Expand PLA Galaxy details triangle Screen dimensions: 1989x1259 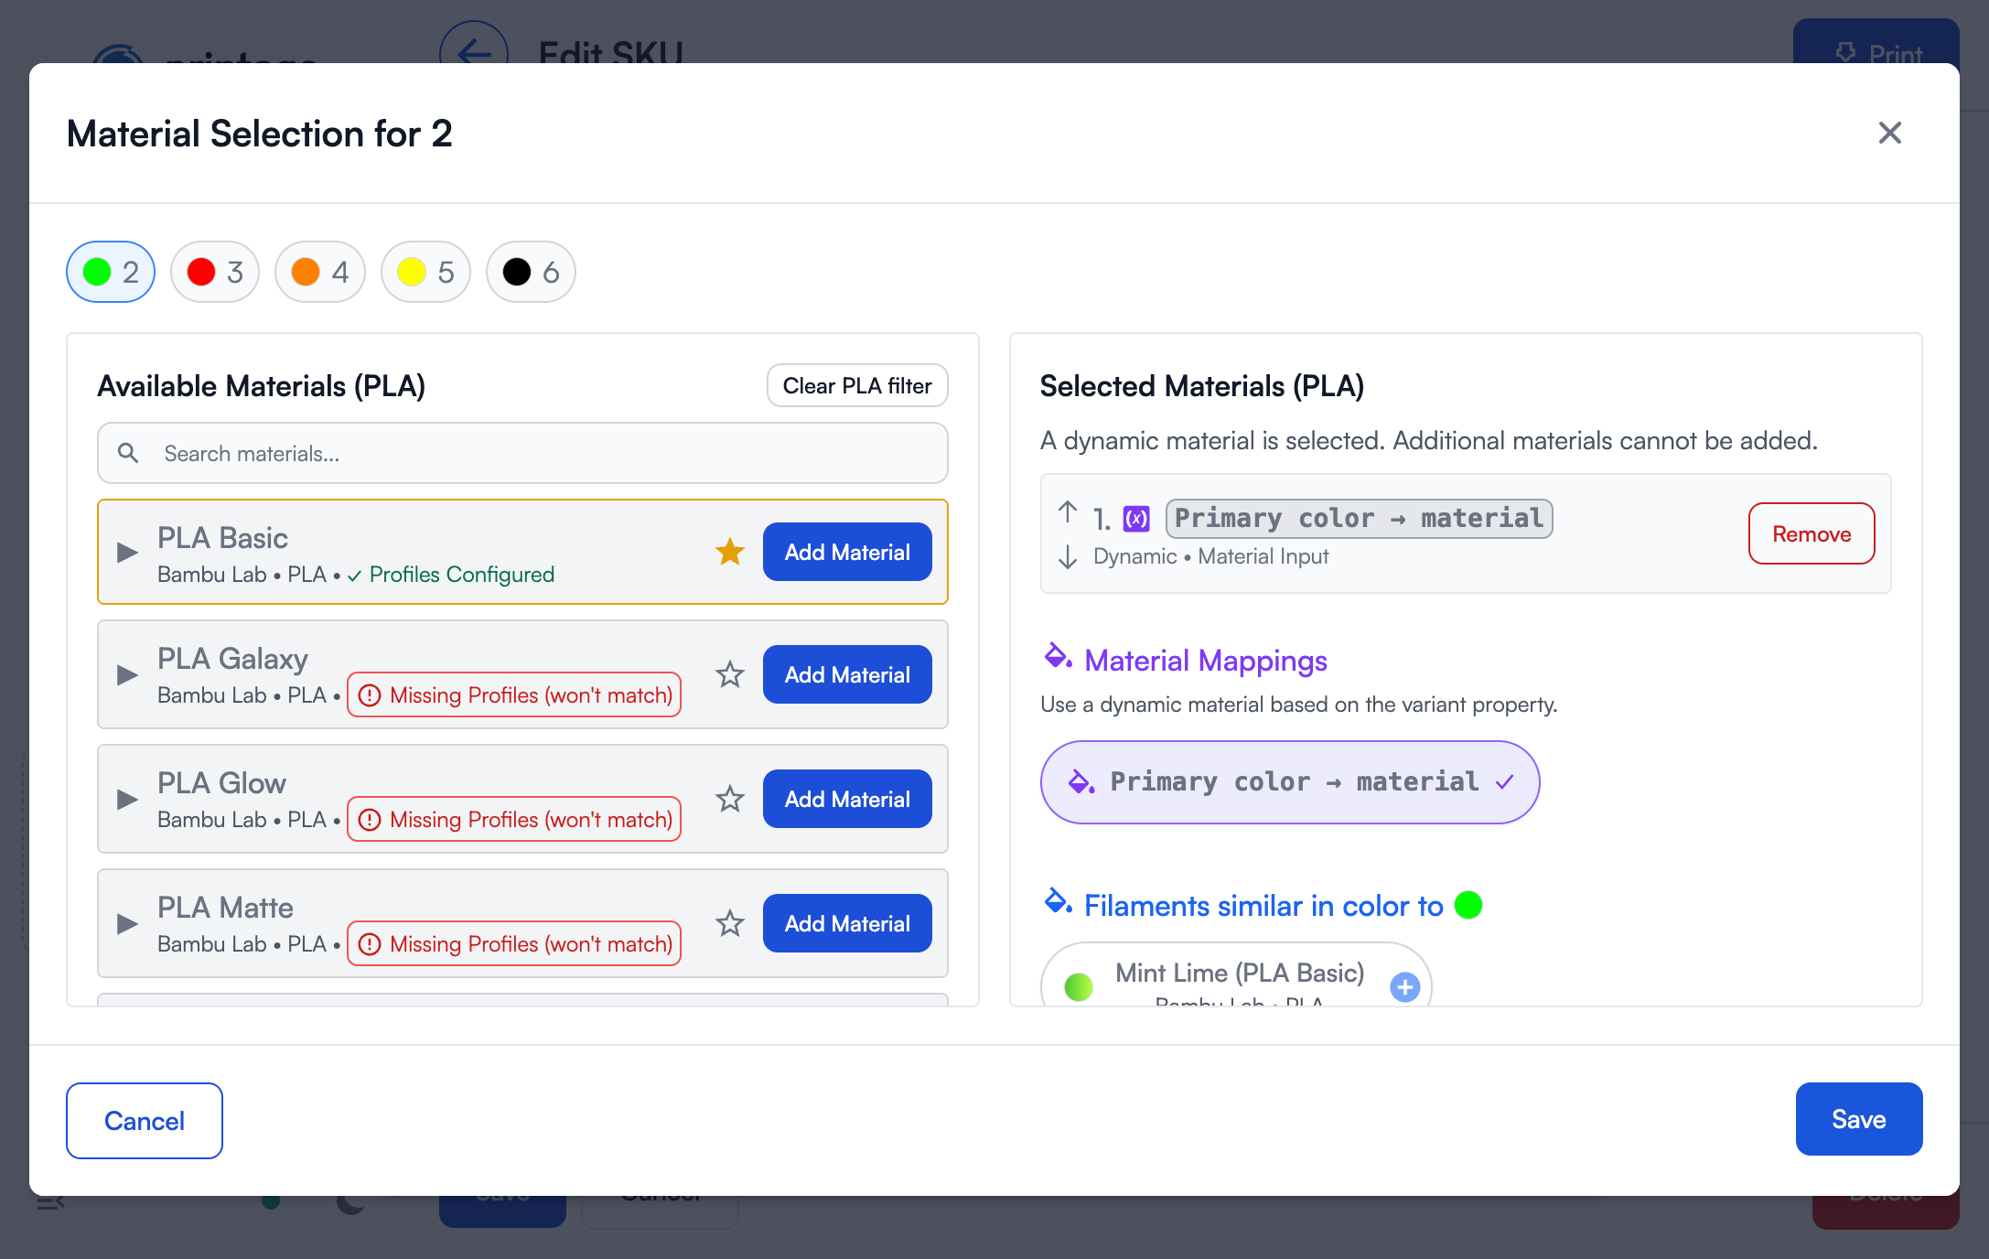point(128,675)
